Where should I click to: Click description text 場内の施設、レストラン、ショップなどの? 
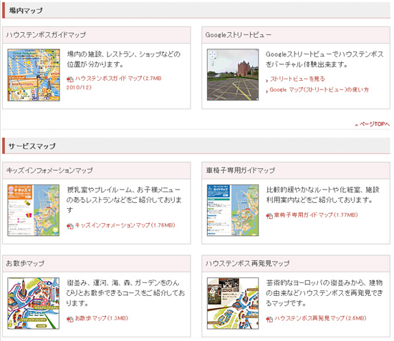pyautogui.click(x=124, y=54)
